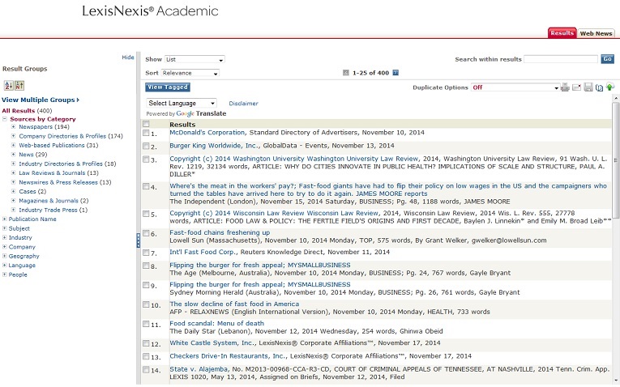Expand Web-based Publications (31) category

[13, 145]
